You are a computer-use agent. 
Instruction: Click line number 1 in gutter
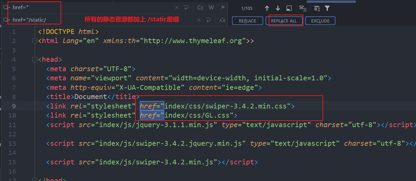[14, 32]
